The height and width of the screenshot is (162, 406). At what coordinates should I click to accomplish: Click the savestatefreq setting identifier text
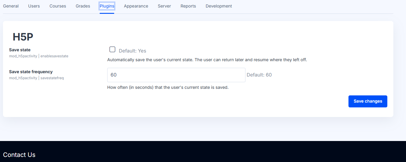pos(52,78)
